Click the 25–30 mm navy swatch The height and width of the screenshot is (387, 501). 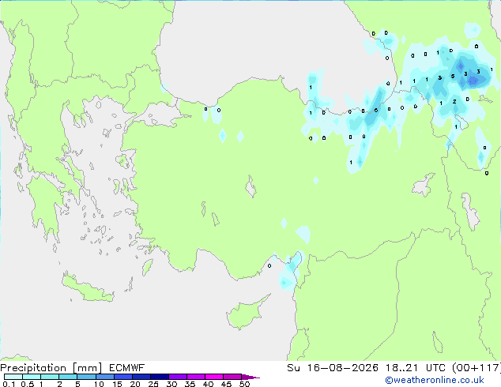(159, 377)
